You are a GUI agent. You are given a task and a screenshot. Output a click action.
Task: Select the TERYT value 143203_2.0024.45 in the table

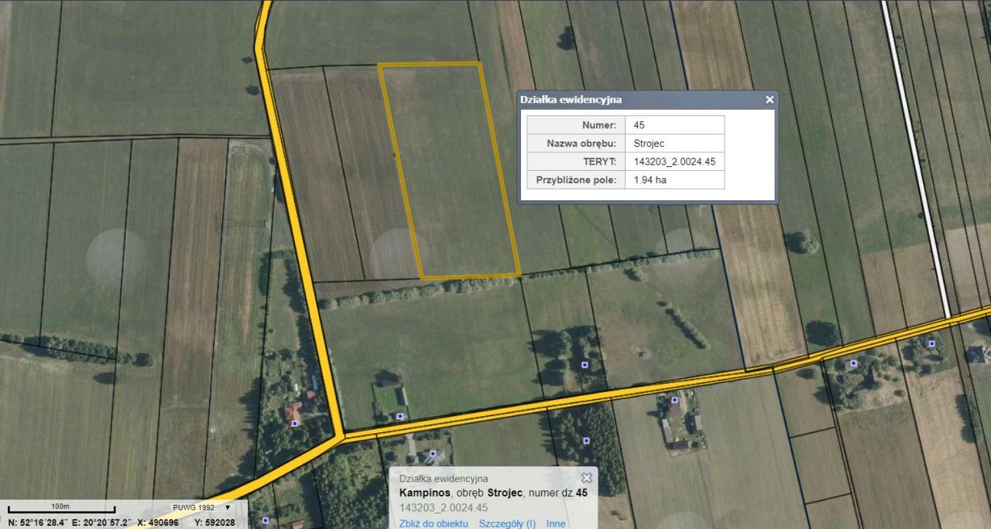674,162
